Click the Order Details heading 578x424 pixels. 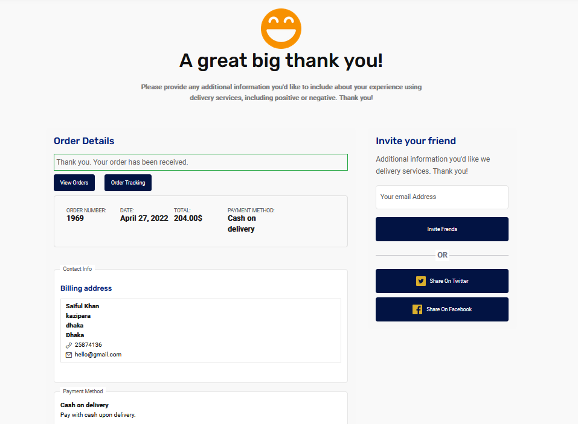(84, 141)
